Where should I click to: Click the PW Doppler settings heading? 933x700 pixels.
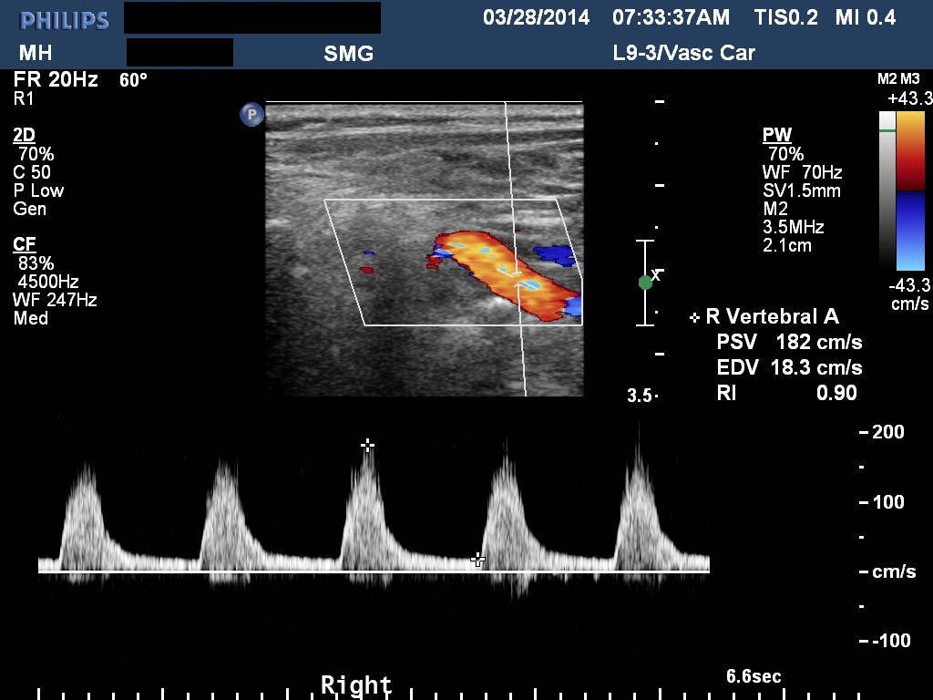[x=776, y=135]
